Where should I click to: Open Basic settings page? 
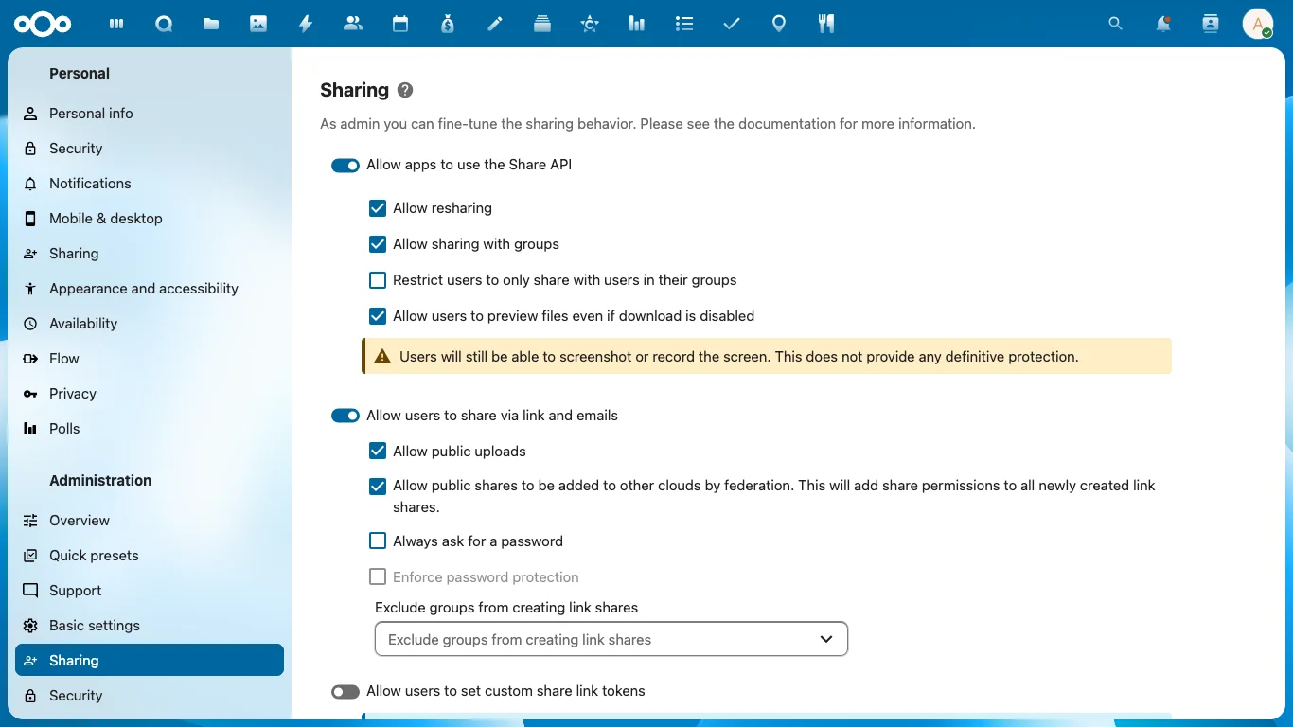[150, 626]
